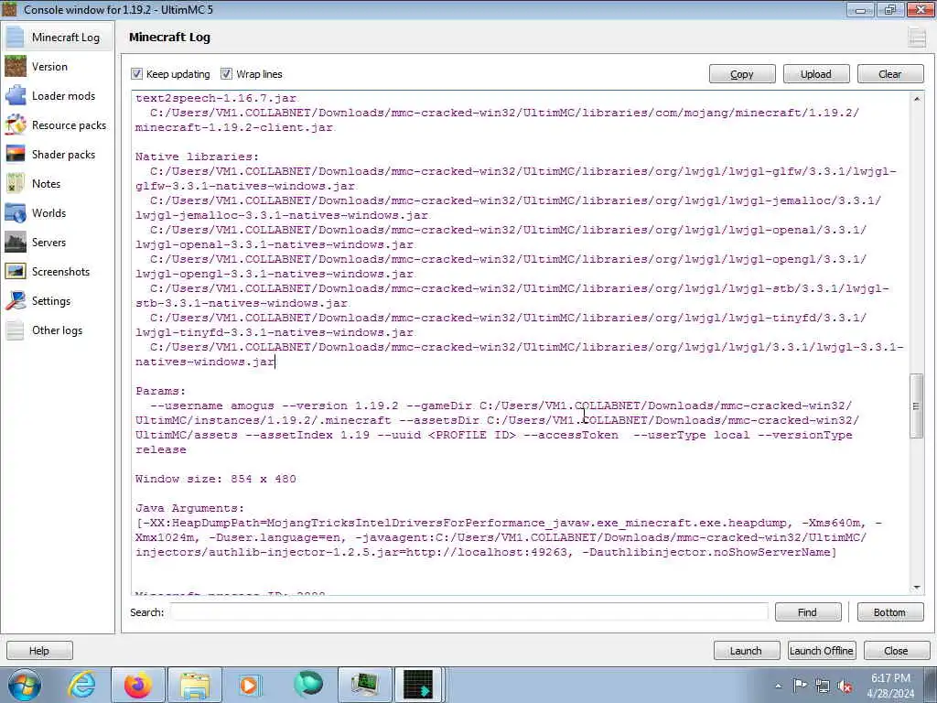Open the Servers icon
937x703 pixels.
point(15,242)
